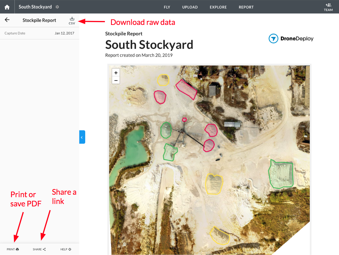Viewport: 339px width, 255px height.
Task: Switch to the Upload tab
Action: [190, 7]
